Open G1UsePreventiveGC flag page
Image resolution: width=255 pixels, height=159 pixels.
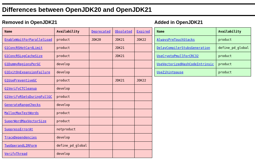click(21, 80)
